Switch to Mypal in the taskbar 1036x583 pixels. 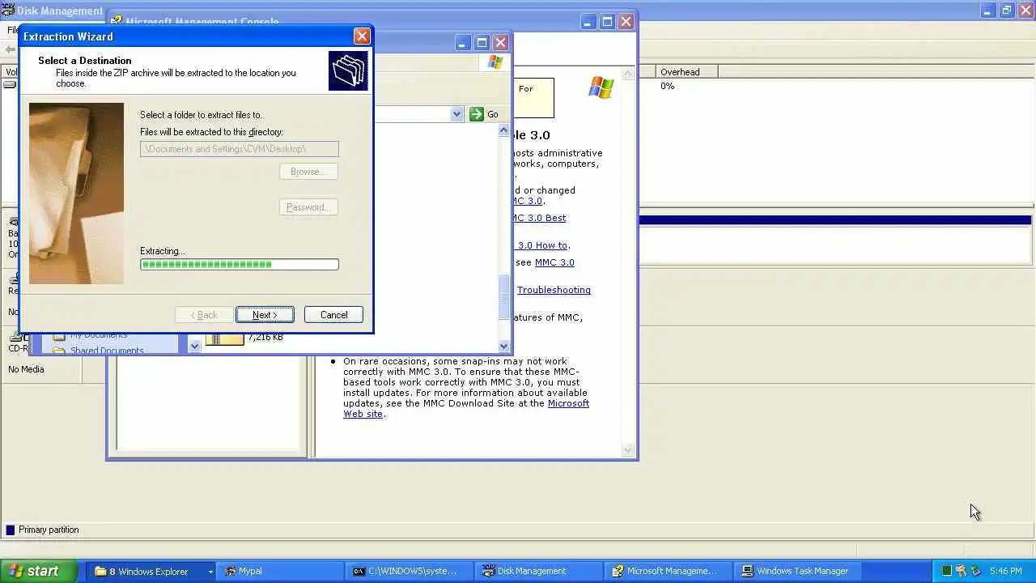coord(279,571)
